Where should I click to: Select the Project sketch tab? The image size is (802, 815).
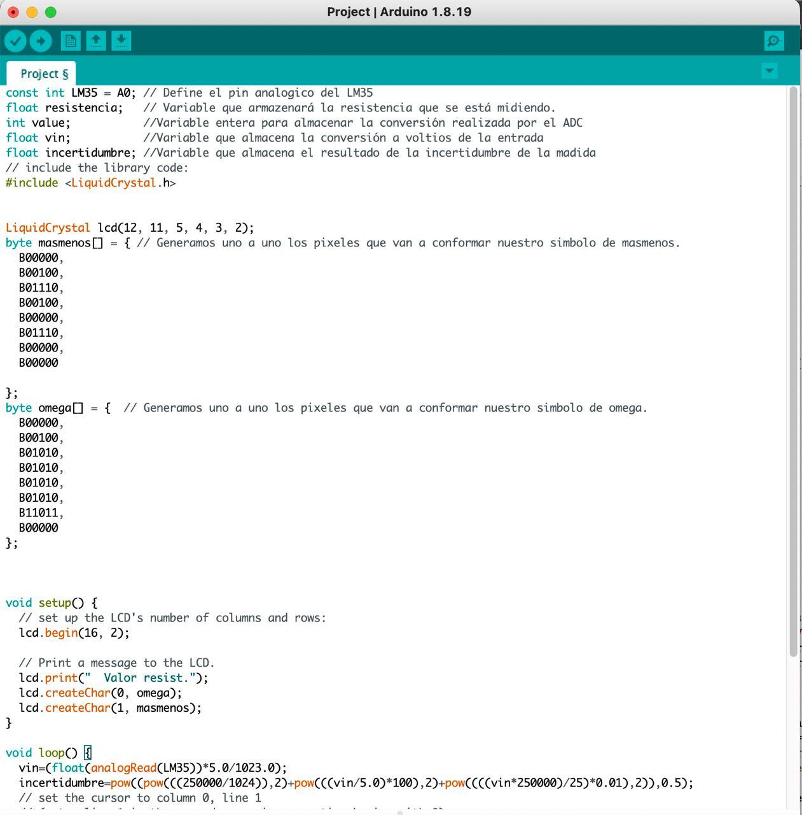pos(41,74)
